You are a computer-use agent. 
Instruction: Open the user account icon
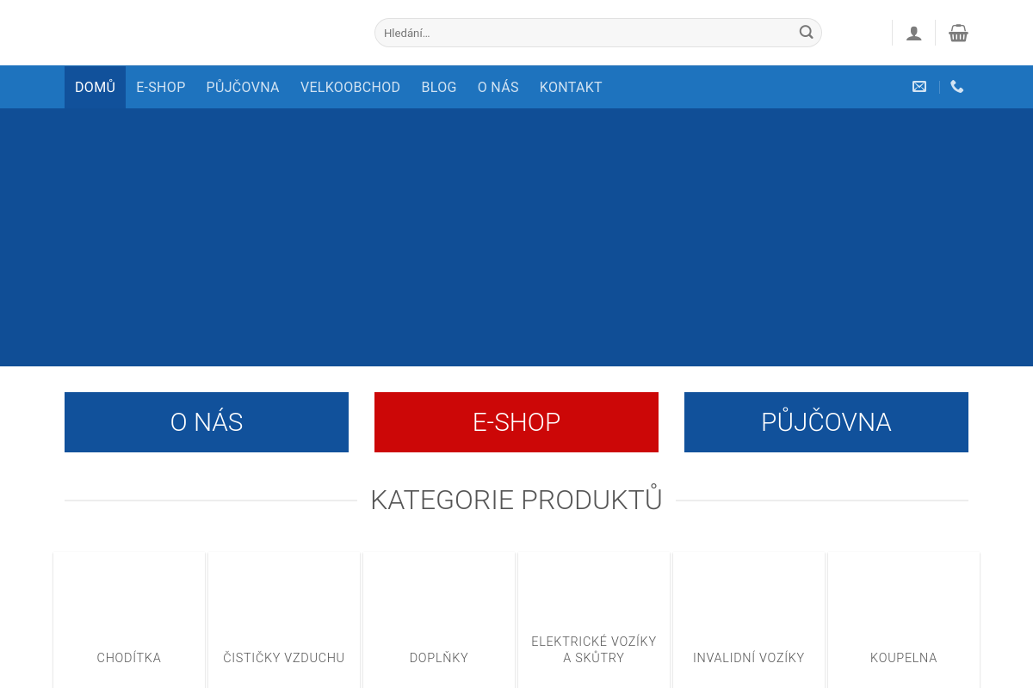tap(914, 34)
